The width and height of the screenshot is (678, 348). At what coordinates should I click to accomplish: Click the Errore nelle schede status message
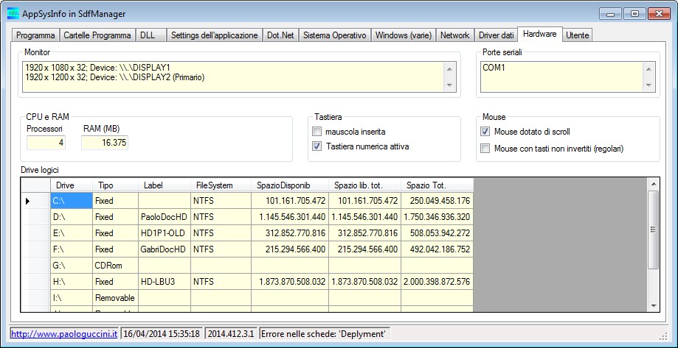click(x=325, y=334)
